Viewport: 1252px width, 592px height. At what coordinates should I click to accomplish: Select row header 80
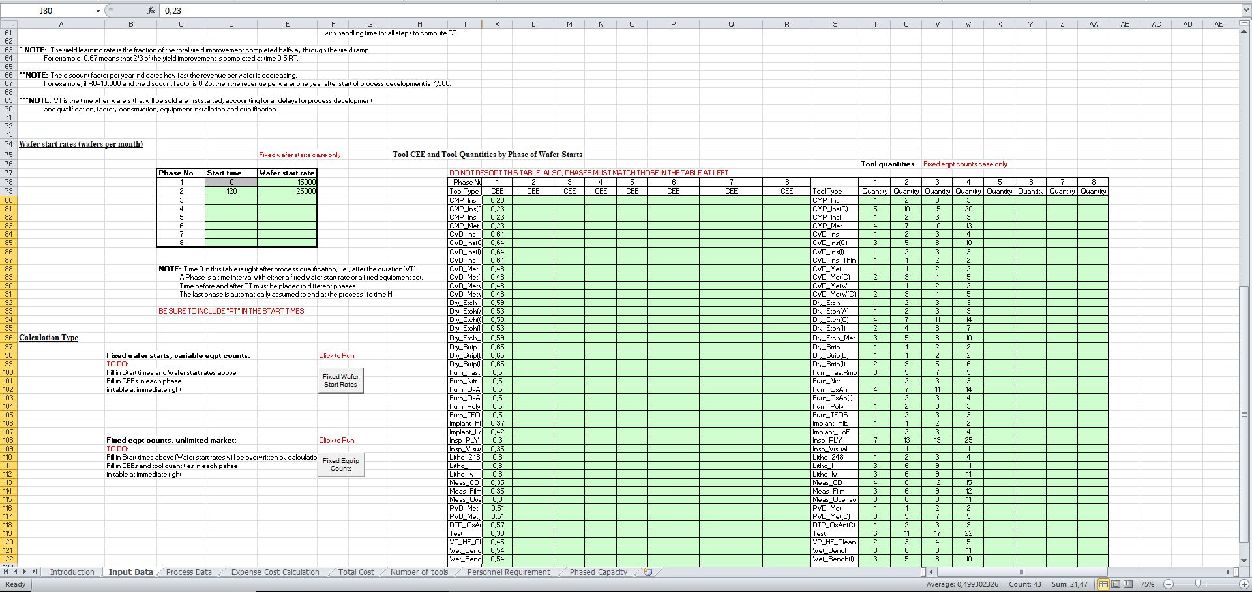click(8, 200)
